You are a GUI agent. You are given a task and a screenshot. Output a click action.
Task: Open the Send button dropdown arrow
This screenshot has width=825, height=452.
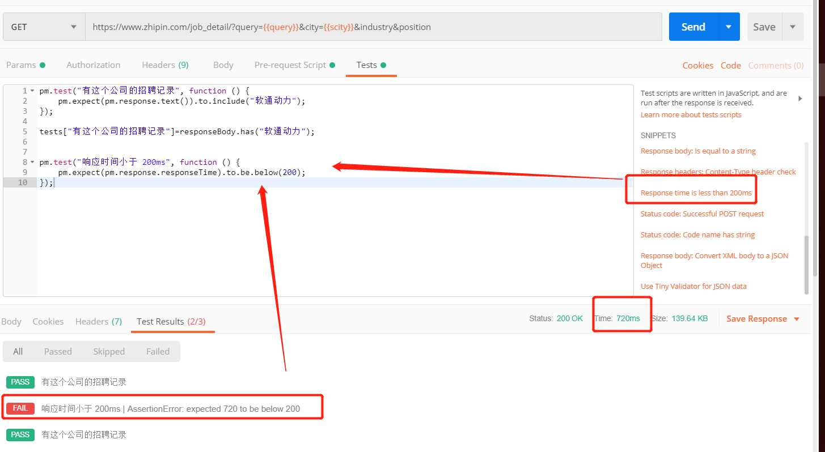click(729, 27)
